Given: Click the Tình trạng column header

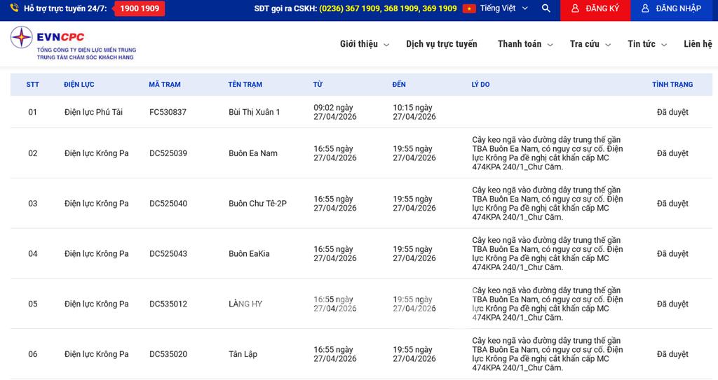Looking at the screenshot, I should 672,85.
